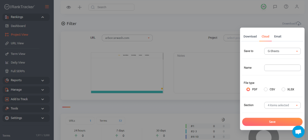308x140 pixels.
Task: Click the 24-hour clock icon above rankings
Action: [x=223, y=120]
